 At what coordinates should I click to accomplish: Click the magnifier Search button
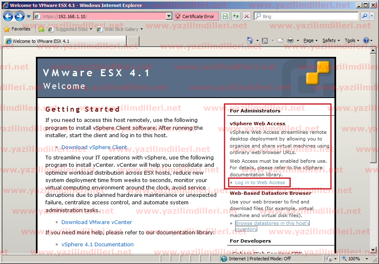(x=365, y=16)
